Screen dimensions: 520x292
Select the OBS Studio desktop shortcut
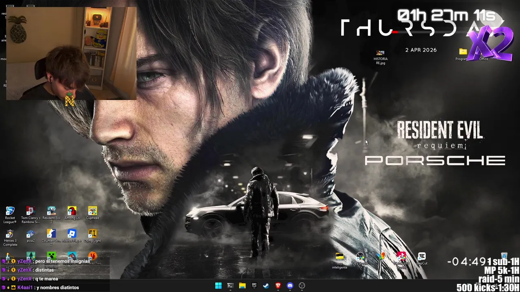coord(360,259)
